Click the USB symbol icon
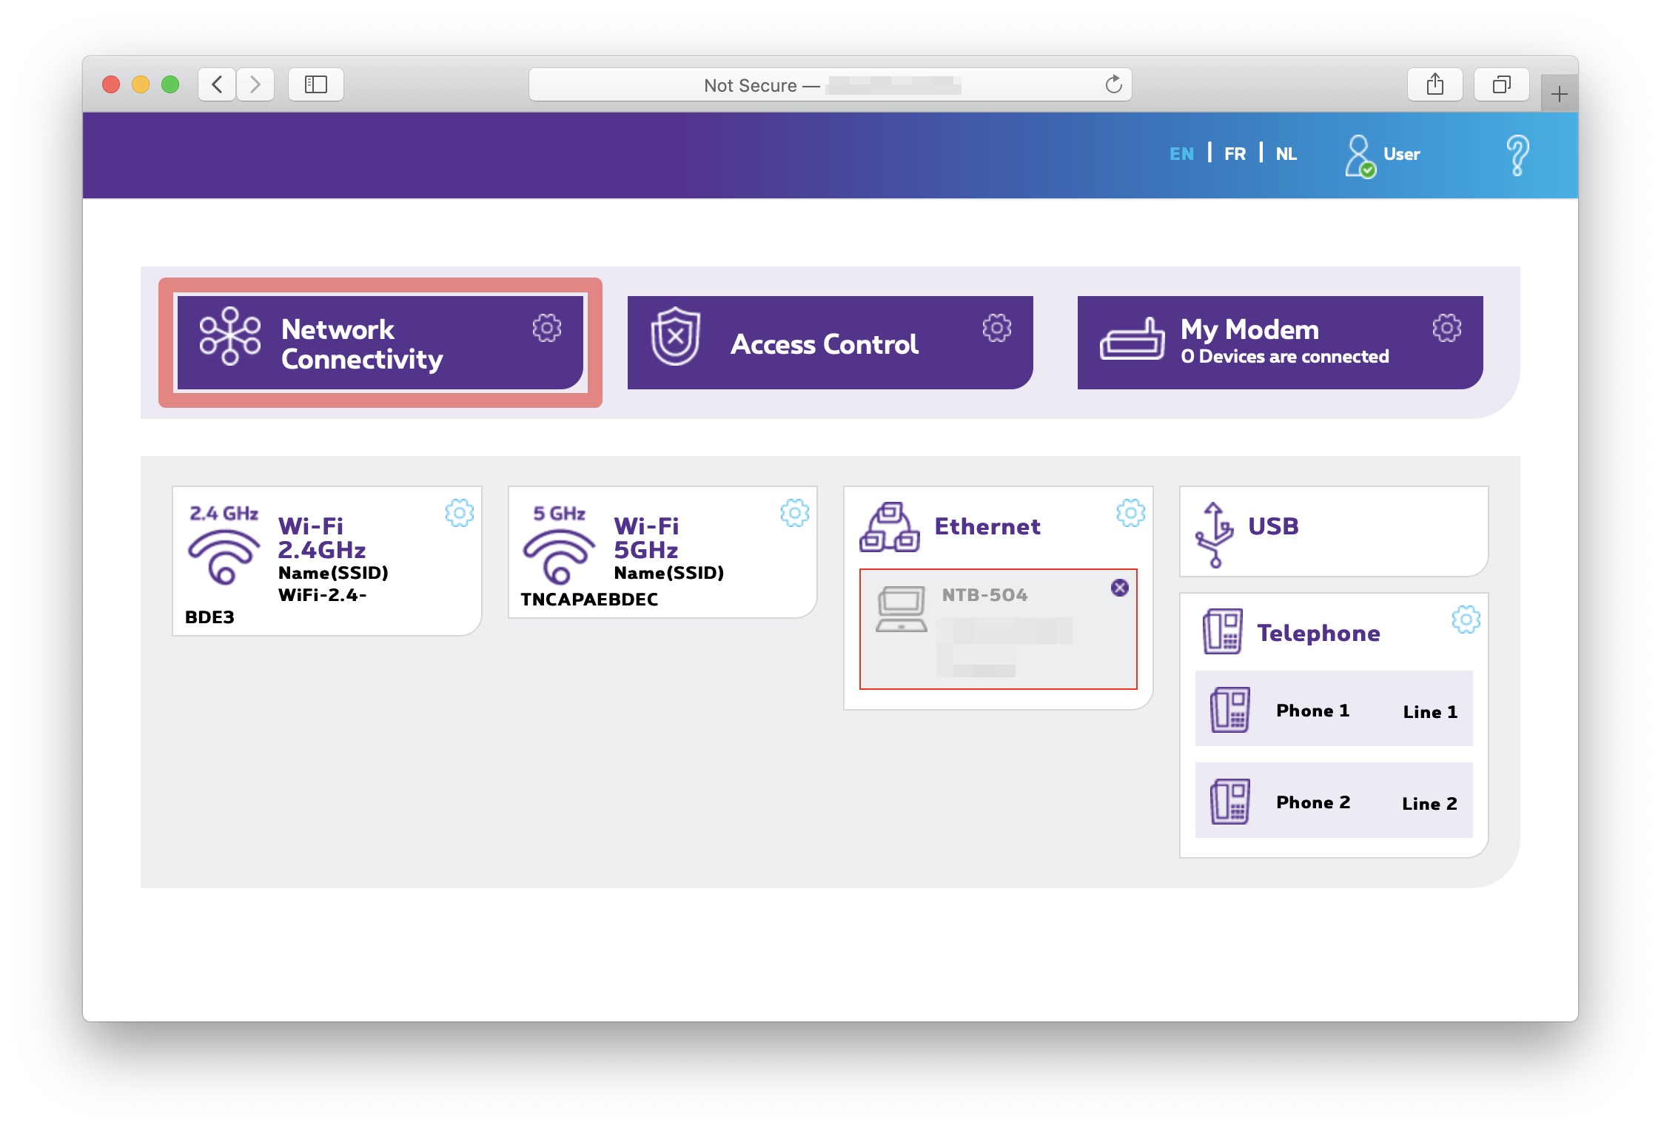The height and width of the screenshot is (1131, 1661). coord(1214,534)
